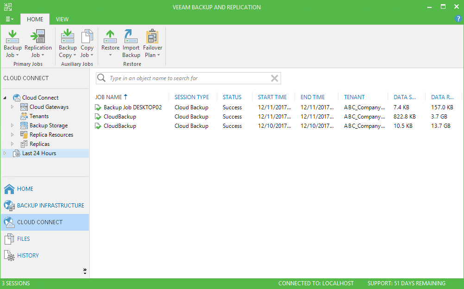Click the 3.7 GB data cell

point(439,117)
